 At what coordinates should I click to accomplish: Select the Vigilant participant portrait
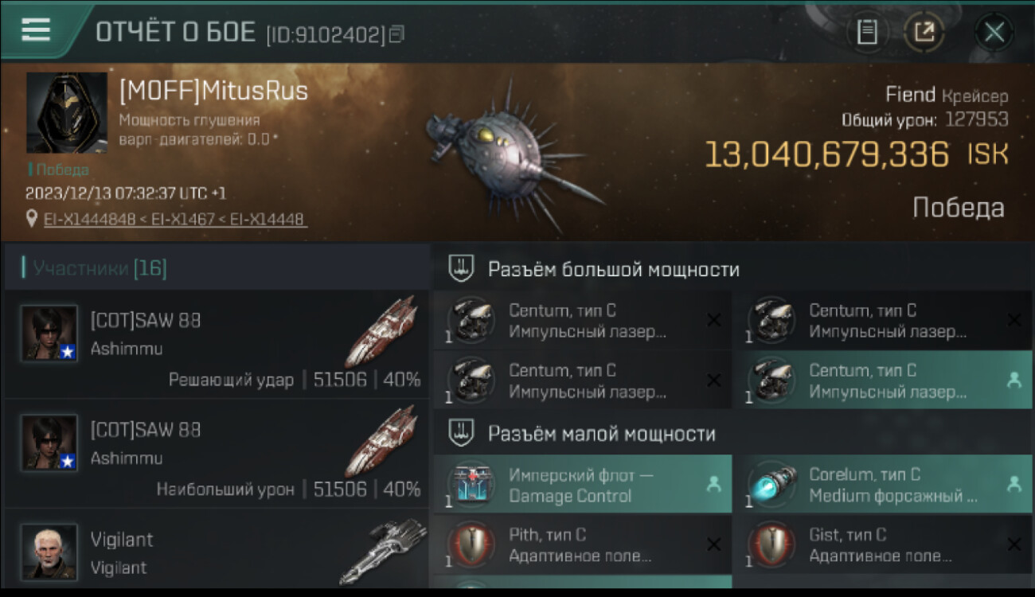(x=49, y=551)
